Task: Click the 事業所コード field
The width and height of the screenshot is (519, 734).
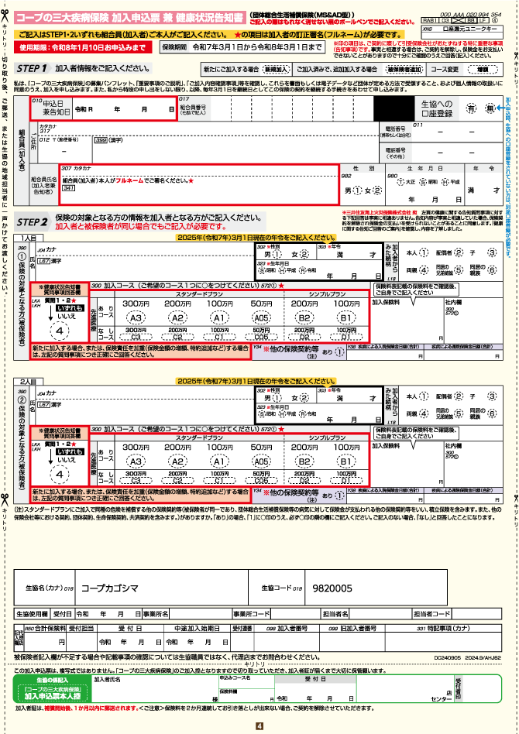Action: [296, 614]
